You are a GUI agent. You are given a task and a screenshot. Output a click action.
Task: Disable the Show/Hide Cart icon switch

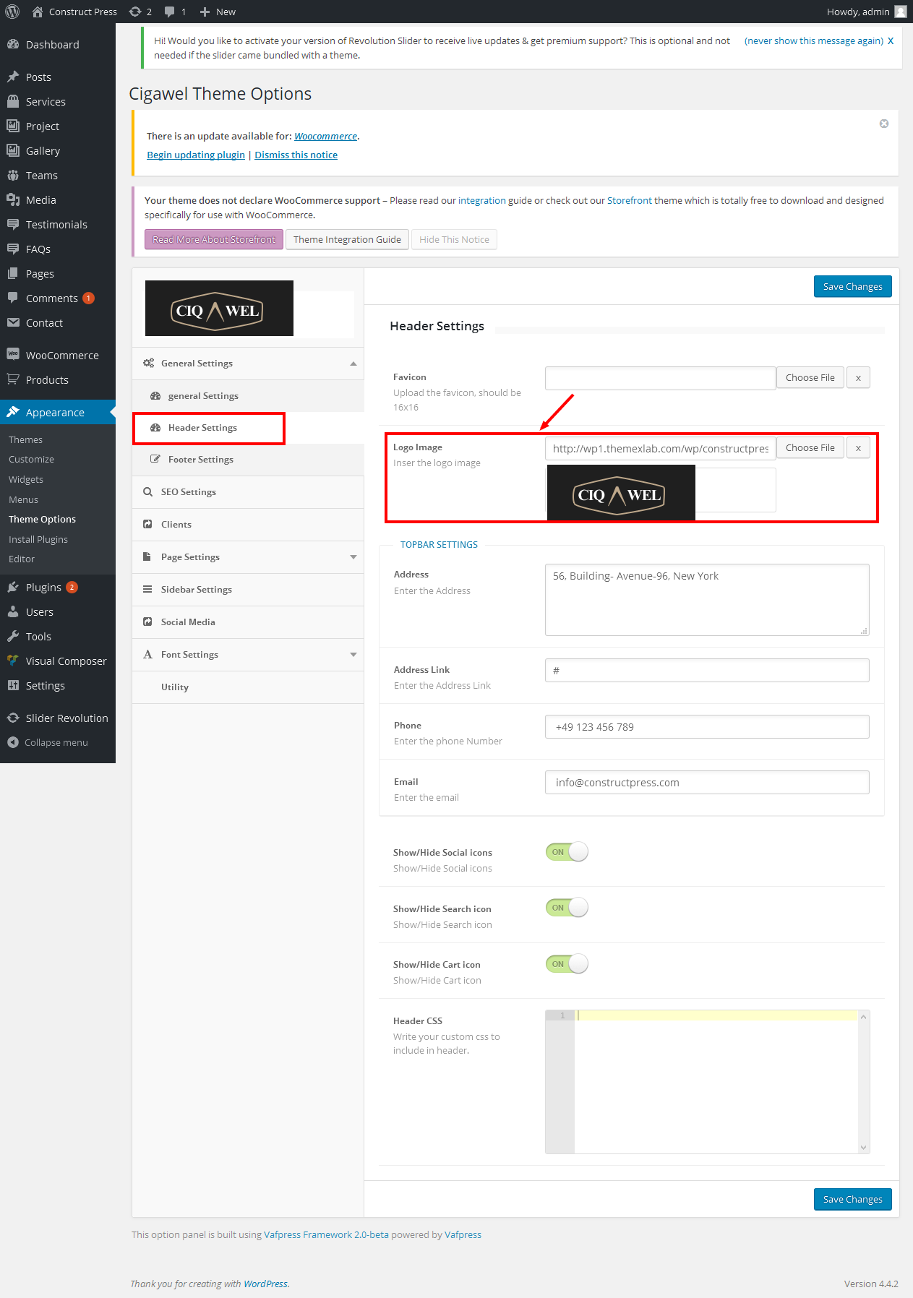pyautogui.click(x=567, y=964)
